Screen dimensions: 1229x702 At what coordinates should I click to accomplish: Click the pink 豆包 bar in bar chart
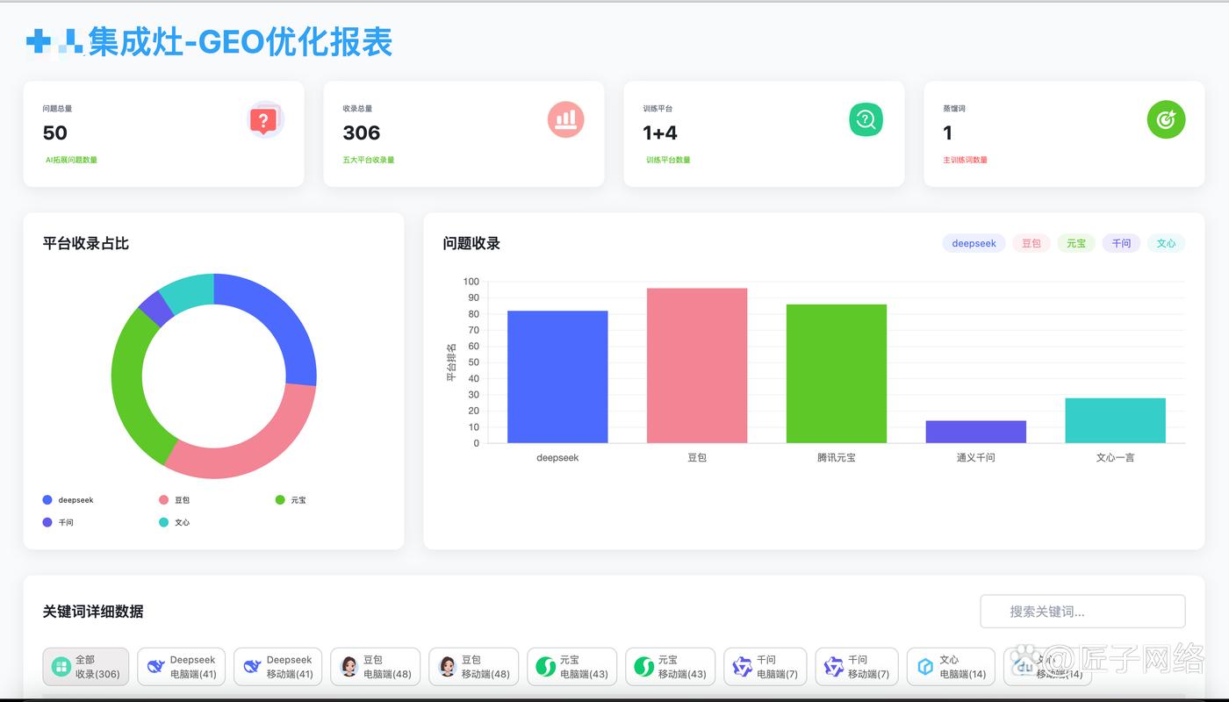697,365
